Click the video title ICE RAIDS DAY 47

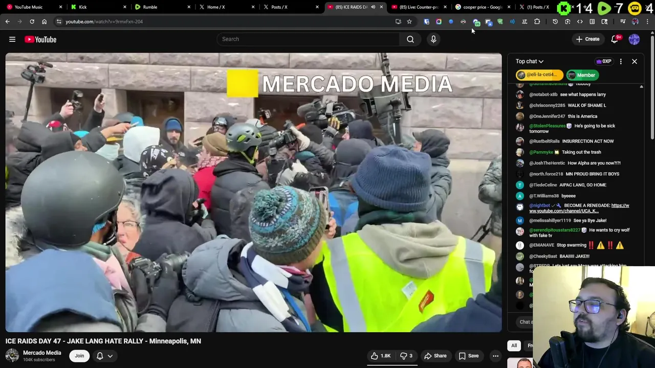(103, 341)
